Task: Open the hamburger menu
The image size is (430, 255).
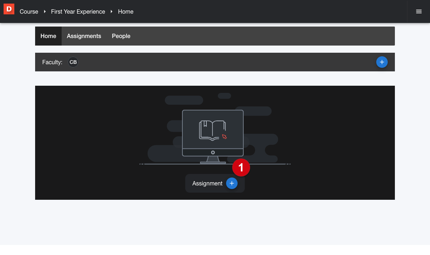Action: tap(419, 11)
